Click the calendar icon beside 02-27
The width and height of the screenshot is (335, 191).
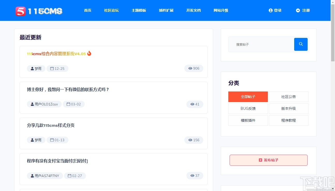click(69, 176)
